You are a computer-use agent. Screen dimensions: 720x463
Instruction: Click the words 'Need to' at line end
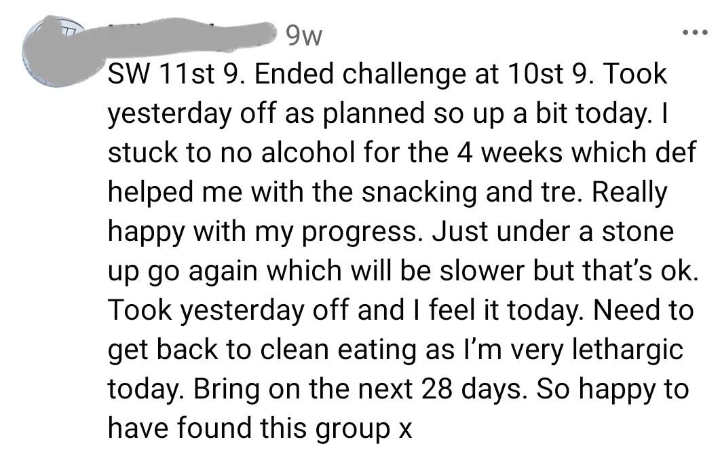point(643,310)
